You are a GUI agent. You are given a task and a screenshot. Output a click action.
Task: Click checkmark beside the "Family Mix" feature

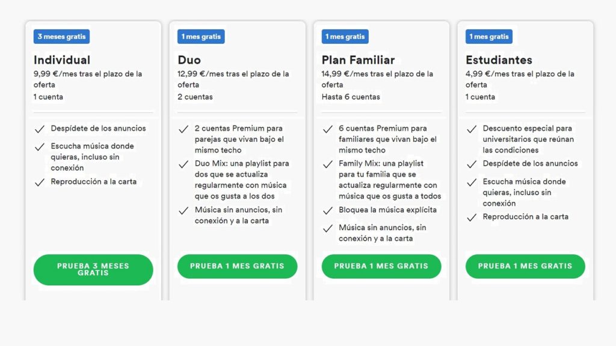pos(328,163)
